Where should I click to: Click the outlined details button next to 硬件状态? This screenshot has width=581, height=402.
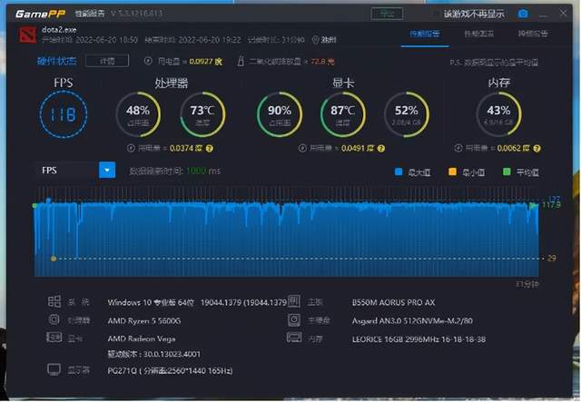coord(107,61)
